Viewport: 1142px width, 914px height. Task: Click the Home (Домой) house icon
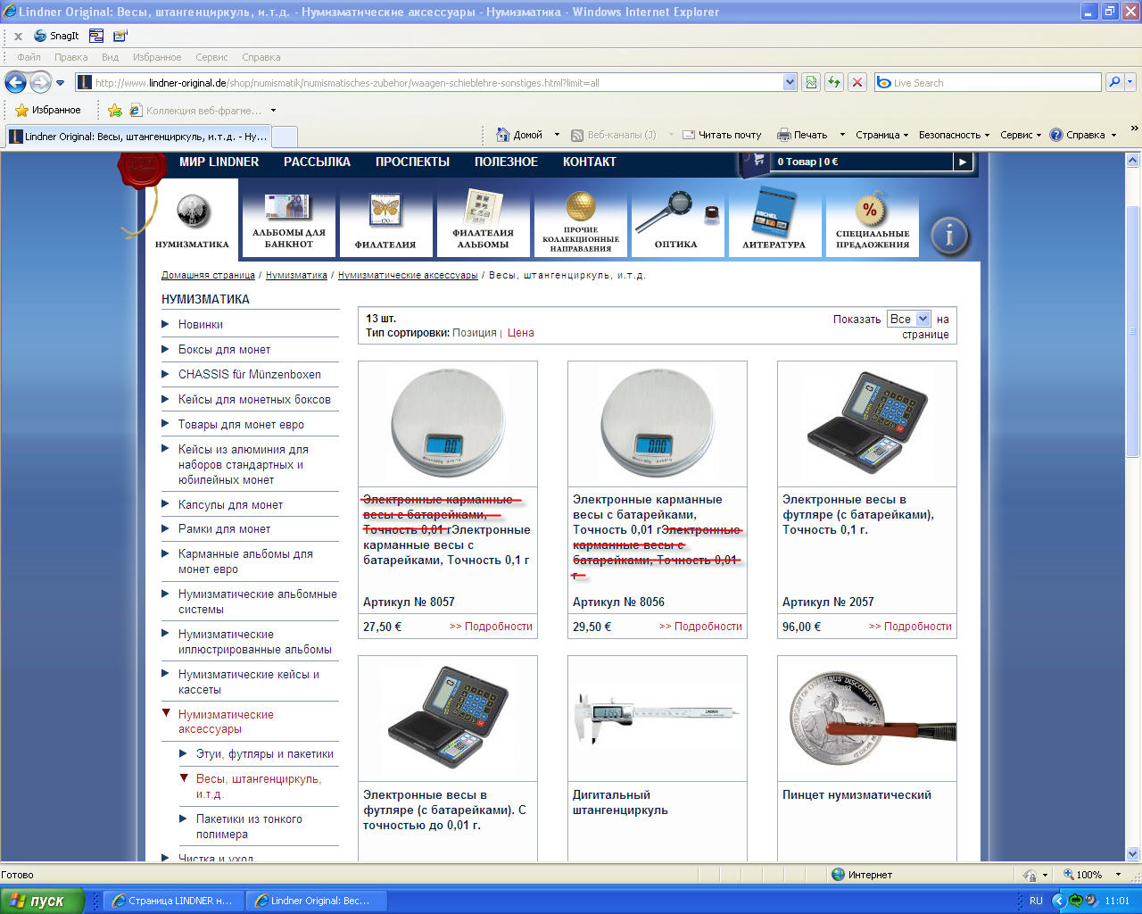click(503, 135)
